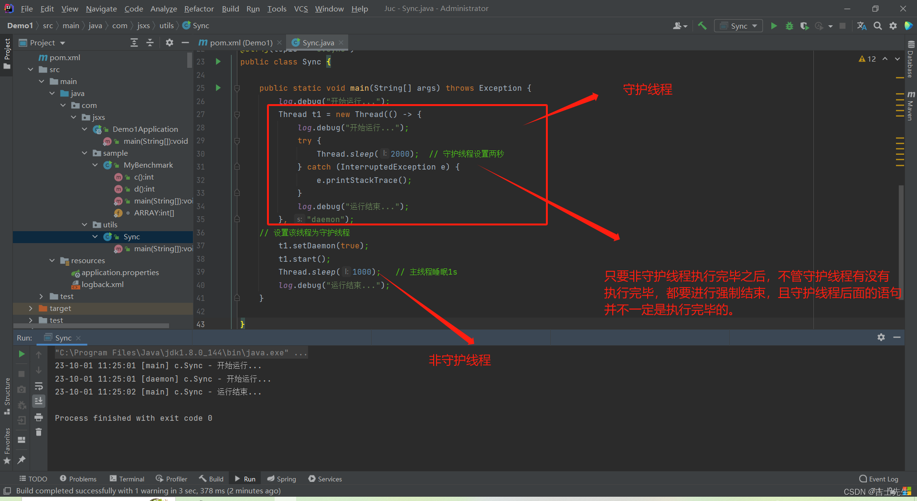Run Sync with toolbar green arrow
This screenshot has height=501, width=917.
tap(774, 26)
